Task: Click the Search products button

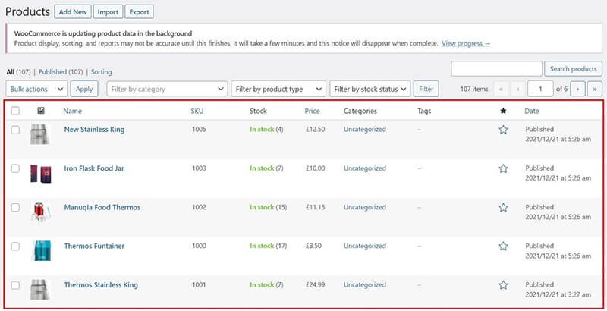Action: click(x=574, y=69)
